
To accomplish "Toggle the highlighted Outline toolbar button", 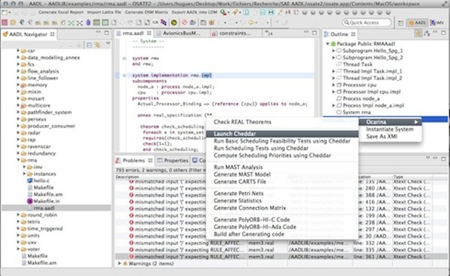I will [418, 34].
